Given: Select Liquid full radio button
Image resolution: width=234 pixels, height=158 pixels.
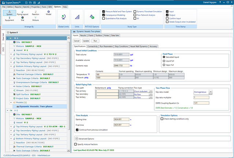Looking at the screenshot, I should coord(164,61).
